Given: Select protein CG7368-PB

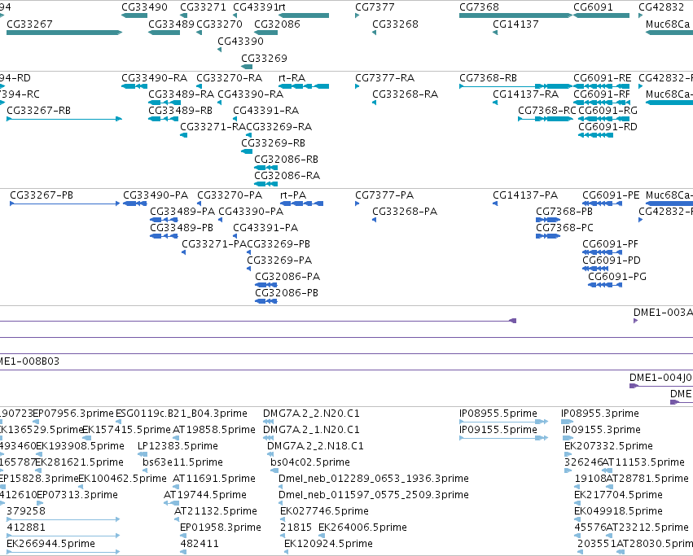Looking at the screenshot, I should coord(564,212).
